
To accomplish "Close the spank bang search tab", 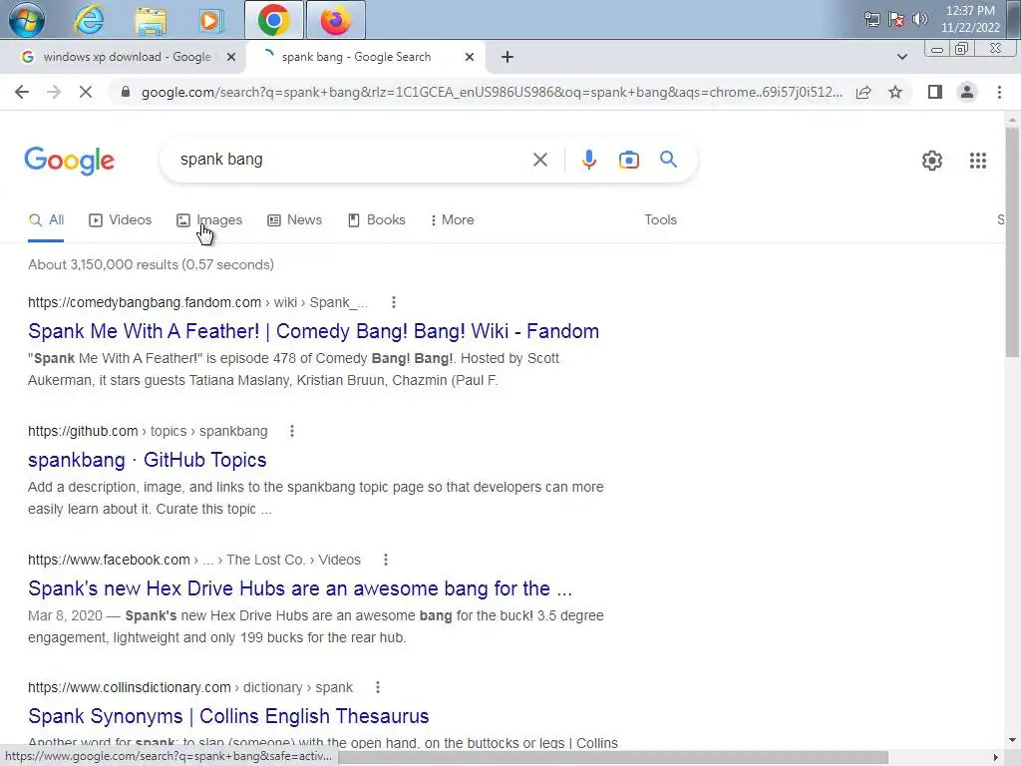I will tap(469, 57).
